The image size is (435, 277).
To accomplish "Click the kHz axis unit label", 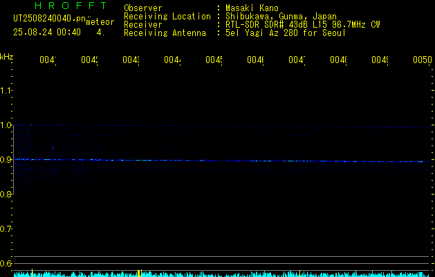I will point(6,57).
